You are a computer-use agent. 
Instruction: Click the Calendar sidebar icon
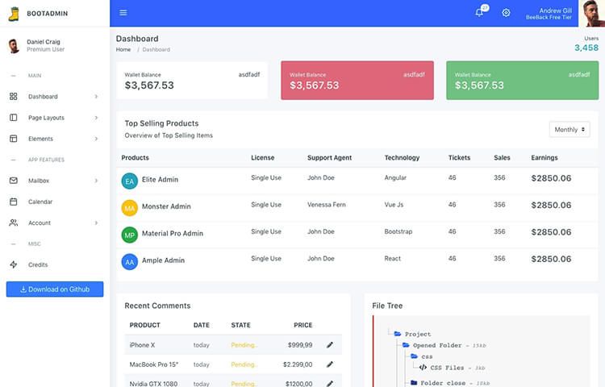click(14, 202)
